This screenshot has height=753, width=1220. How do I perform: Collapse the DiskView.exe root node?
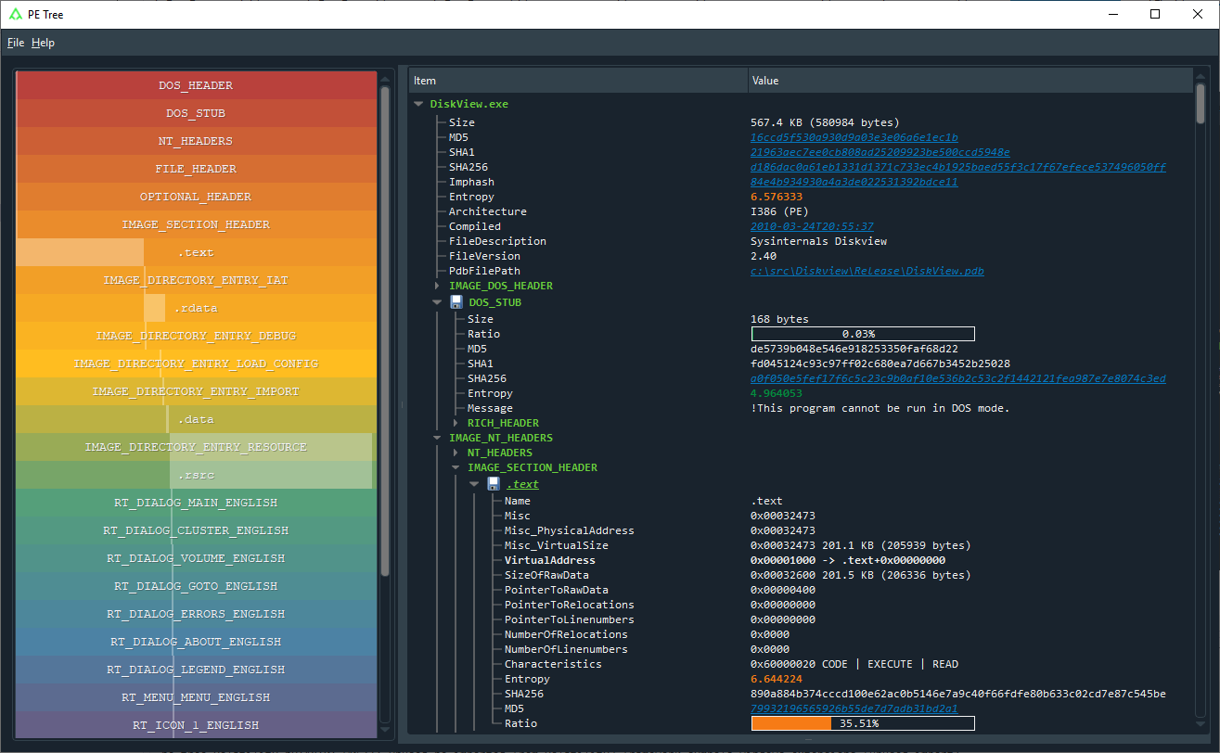pos(418,103)
